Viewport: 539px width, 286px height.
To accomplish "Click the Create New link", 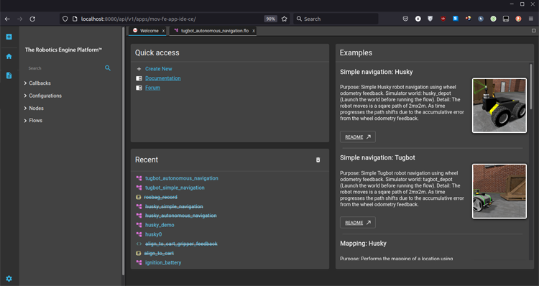I will click(159, 69).
